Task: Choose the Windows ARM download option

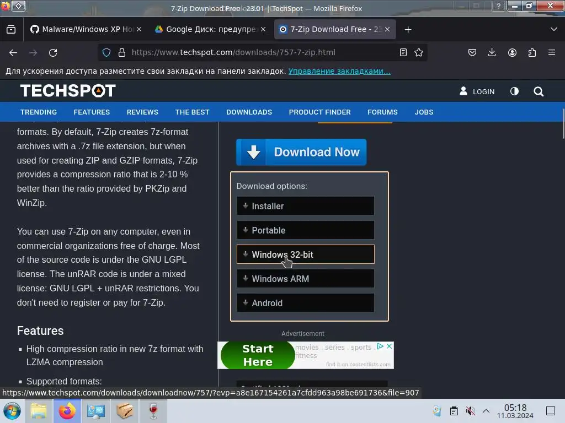Action: click(306, 279)
